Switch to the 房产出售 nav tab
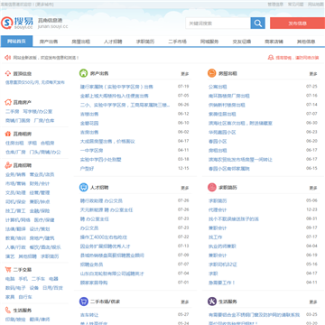Viewport: 325px width, 325px height. (x=49, y=42)
